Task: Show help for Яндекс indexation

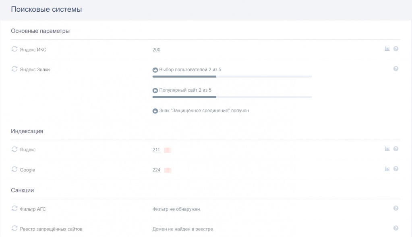Action: pyautogui.click(x=396, y=149)
